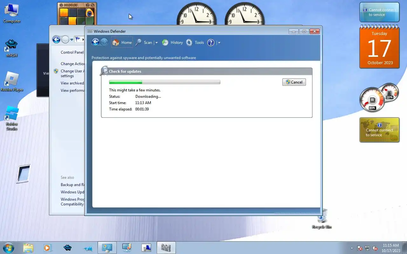The width and height of the screenshot is (407, 254).
Task: Click the weather gadget 'Cannot connect to service'
Action: pyautogui.click(x=379, y=12)
